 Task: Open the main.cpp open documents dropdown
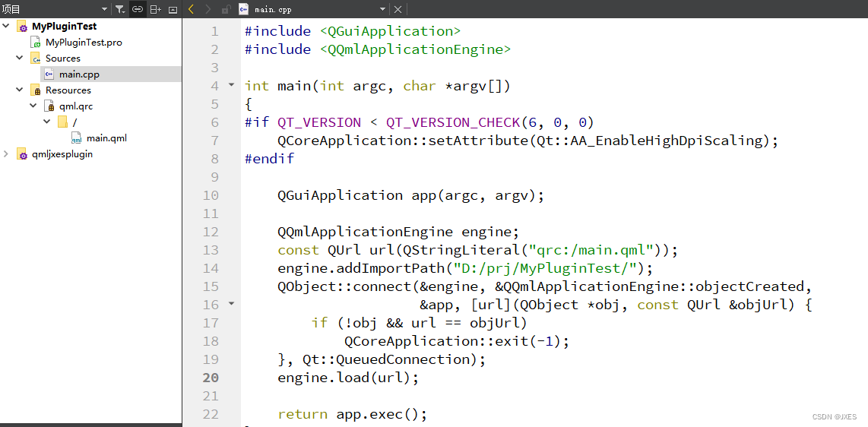pos(382,9)
